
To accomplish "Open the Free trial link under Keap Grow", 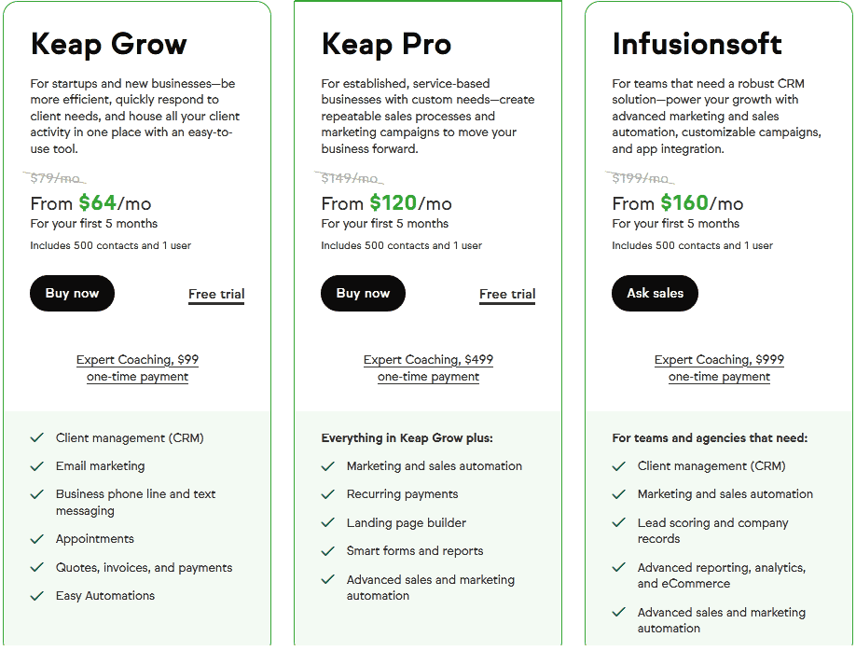I will (x=216, y=294).
